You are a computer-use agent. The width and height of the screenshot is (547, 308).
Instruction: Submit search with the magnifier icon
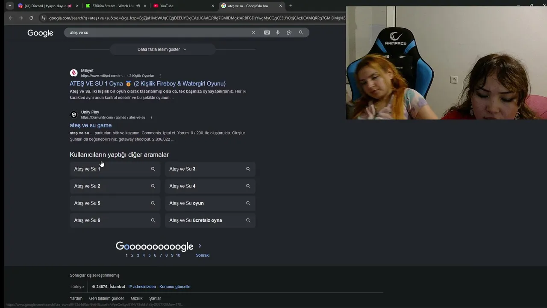[x=301, y=33]
